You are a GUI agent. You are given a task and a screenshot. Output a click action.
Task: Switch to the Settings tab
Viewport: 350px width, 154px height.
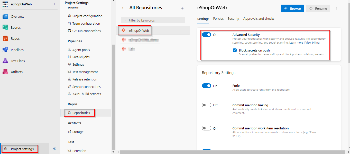point(203,19)
